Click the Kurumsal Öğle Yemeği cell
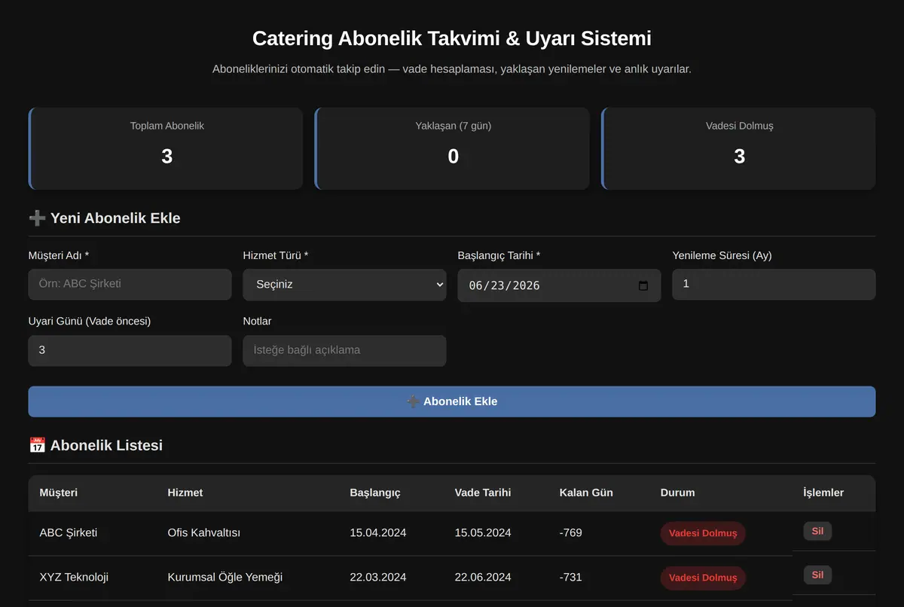This screenshot has height=607, width=904. coord(225,577)
